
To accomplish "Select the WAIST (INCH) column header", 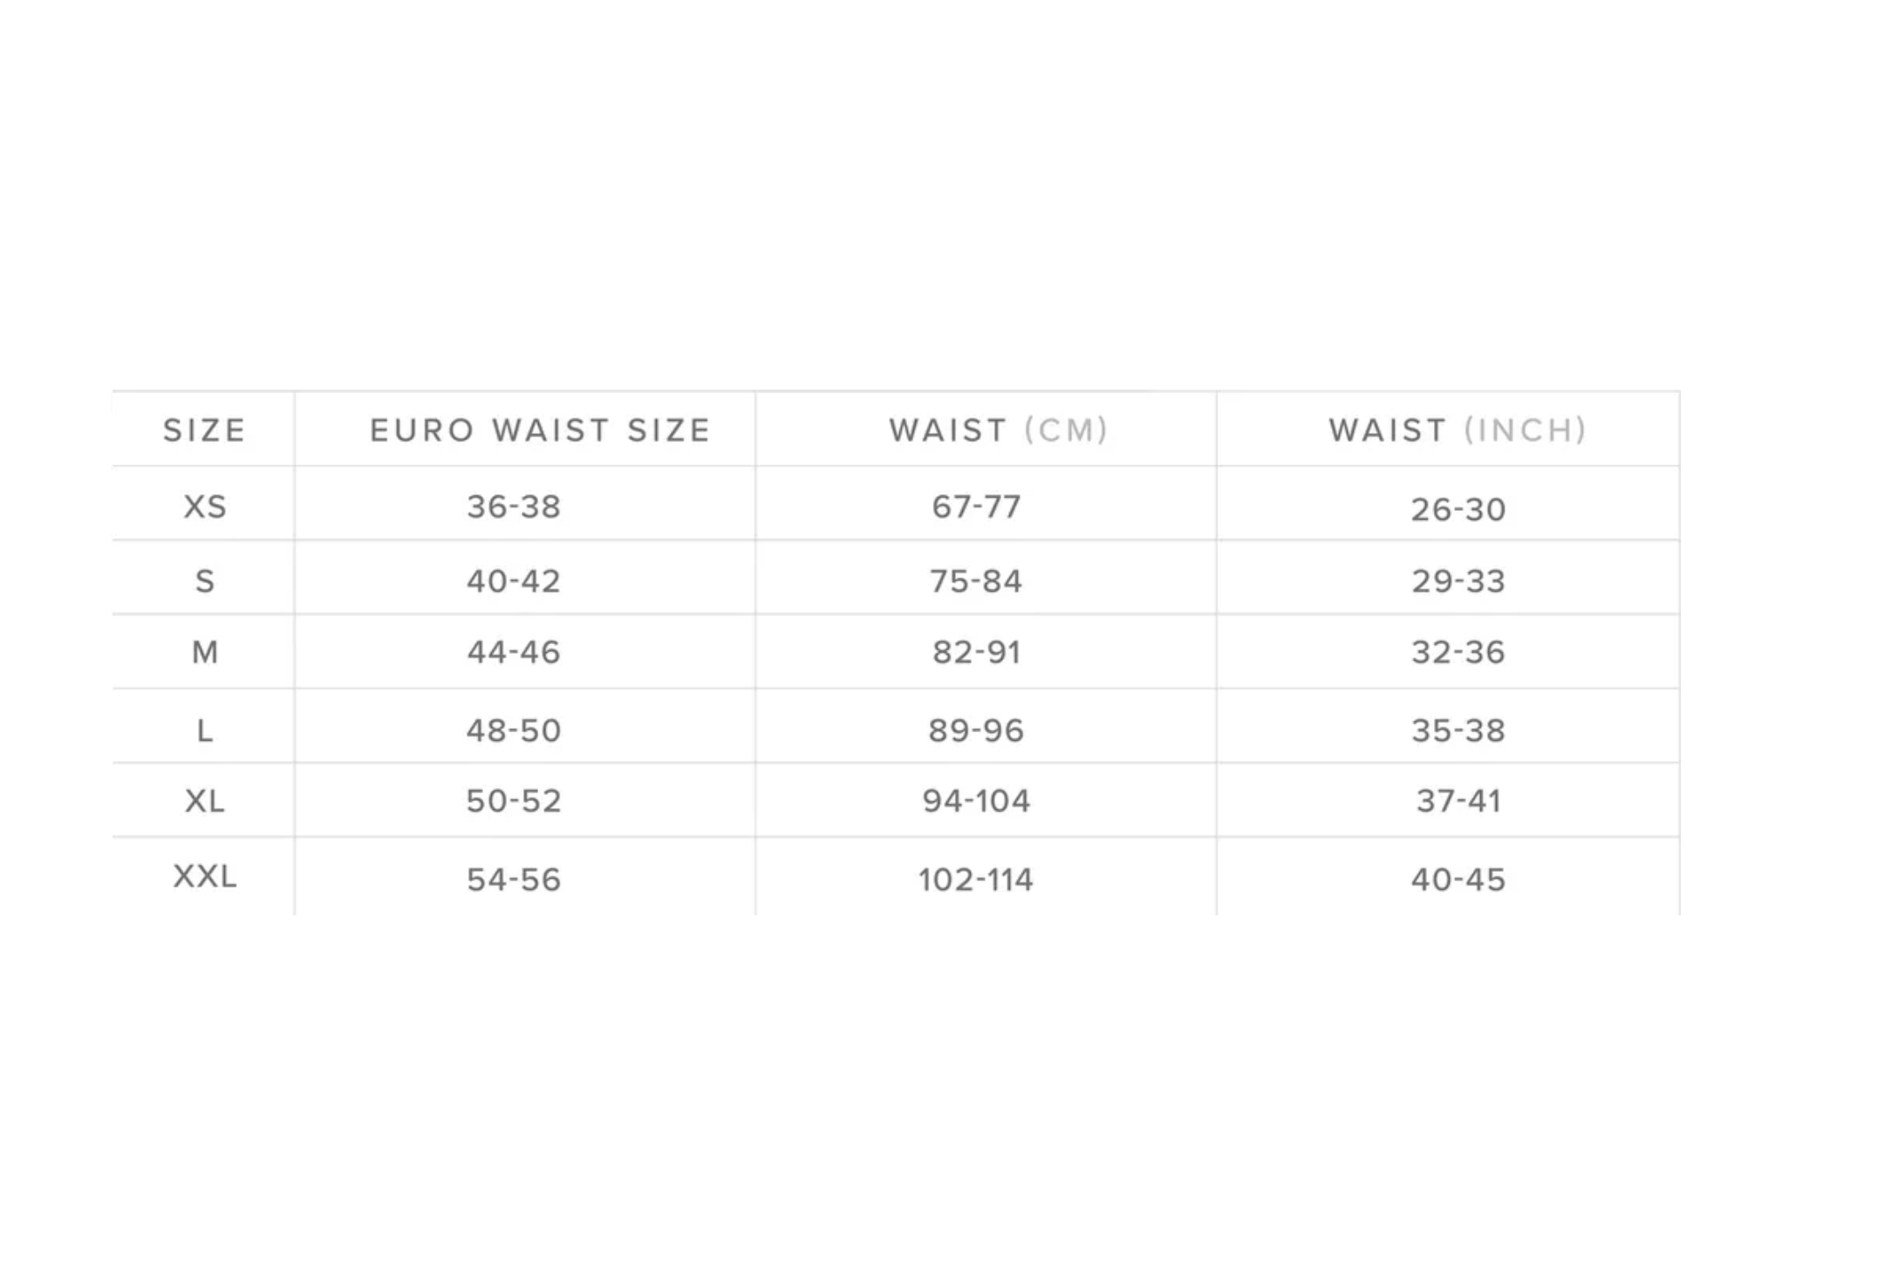I will pos(1457,431).
